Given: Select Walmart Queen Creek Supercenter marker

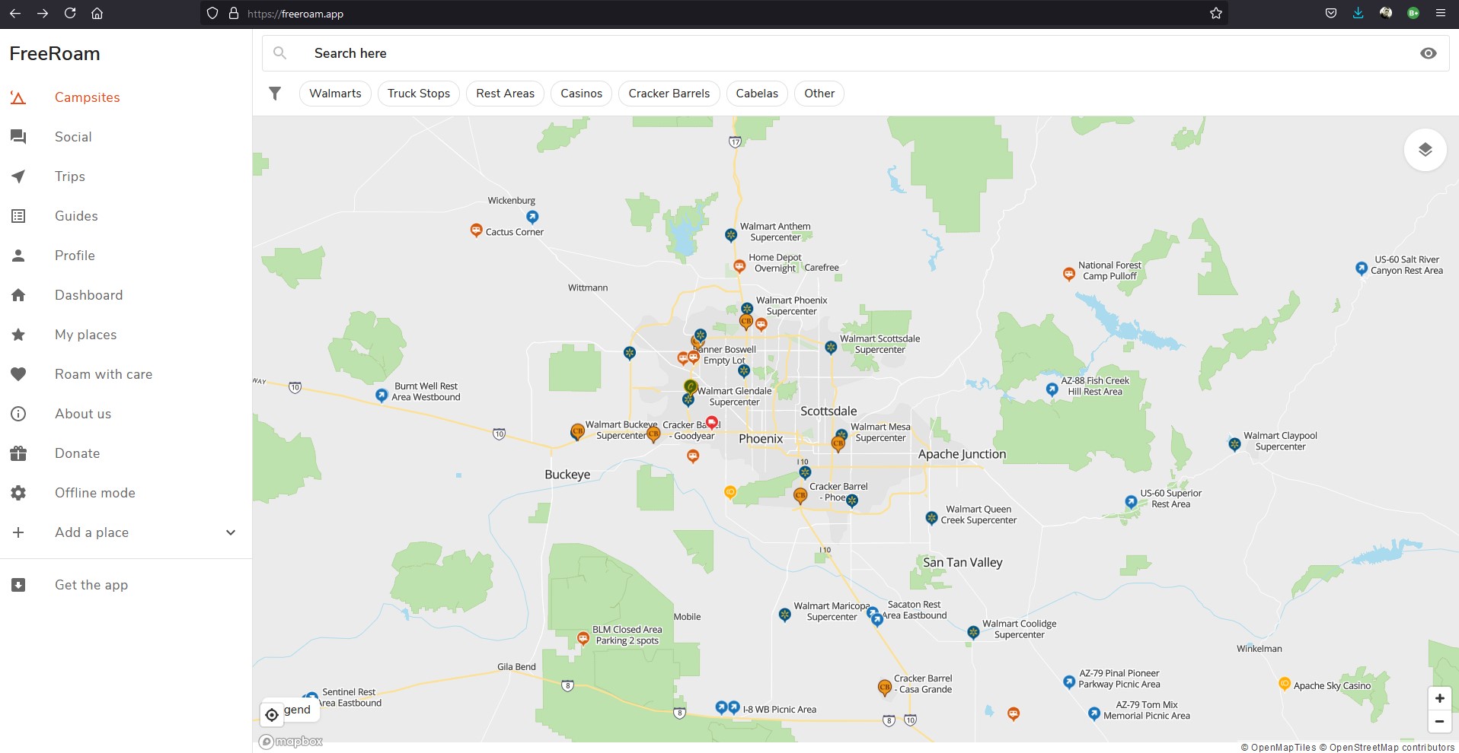Looking at the screenshot, I should [x=931, y=518].
